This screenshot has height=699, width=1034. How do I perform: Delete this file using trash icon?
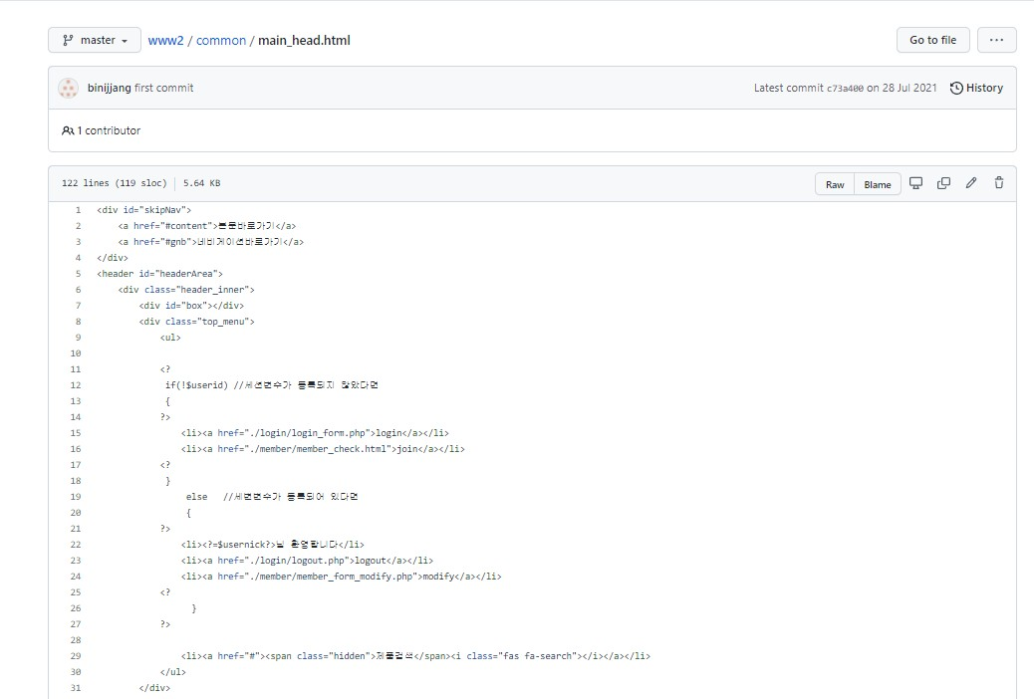click(x=998, y=183)
